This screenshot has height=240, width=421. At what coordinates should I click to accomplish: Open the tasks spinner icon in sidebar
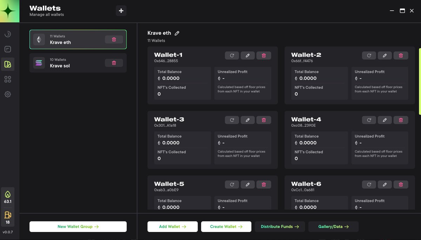point(8,34)
